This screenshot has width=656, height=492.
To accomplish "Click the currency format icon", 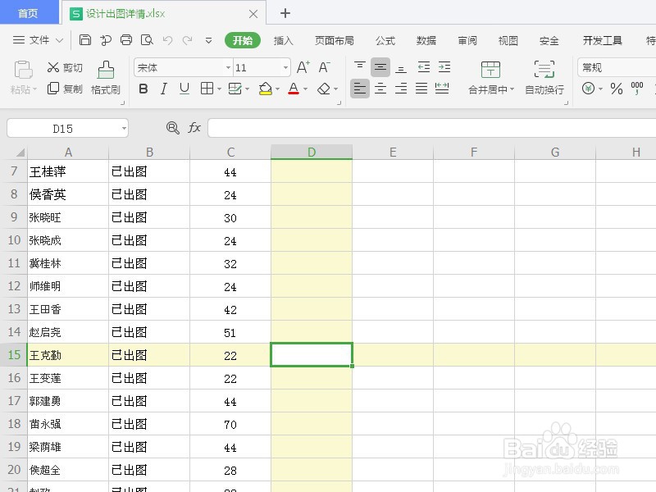I will coord(588,89).
